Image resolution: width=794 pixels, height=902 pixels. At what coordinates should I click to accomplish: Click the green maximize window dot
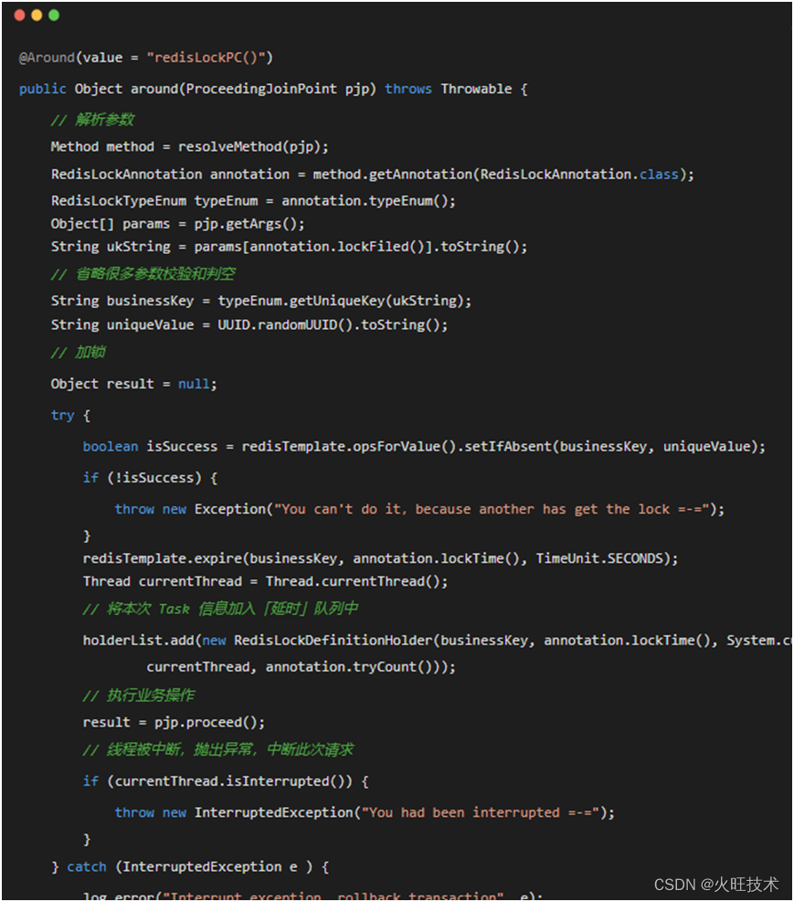pyautogui.click(x=54, y=16)
